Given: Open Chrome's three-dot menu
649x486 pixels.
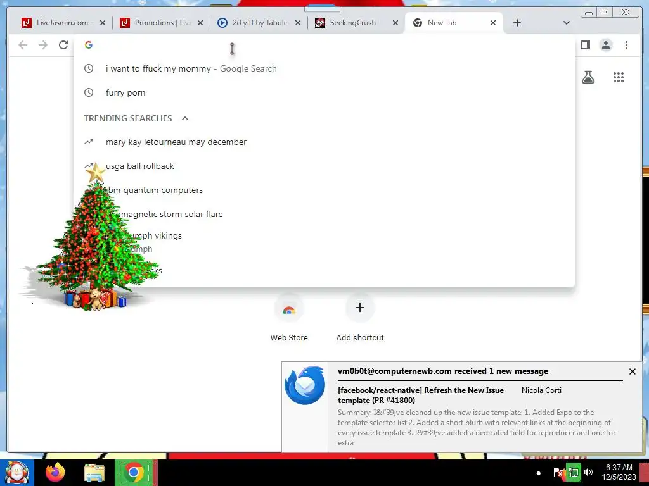Looking at the screenshot, I should (626, 45).
